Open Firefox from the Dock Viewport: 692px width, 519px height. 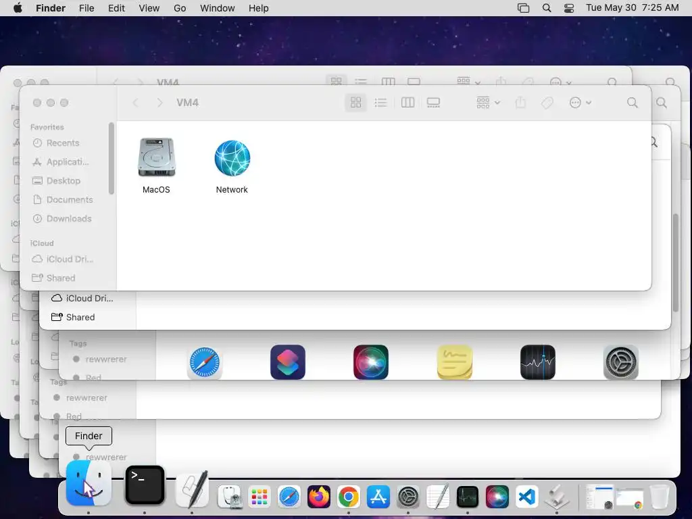[319, 497]
